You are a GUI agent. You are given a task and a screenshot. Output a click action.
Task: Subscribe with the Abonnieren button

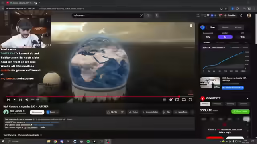(37, 112)
